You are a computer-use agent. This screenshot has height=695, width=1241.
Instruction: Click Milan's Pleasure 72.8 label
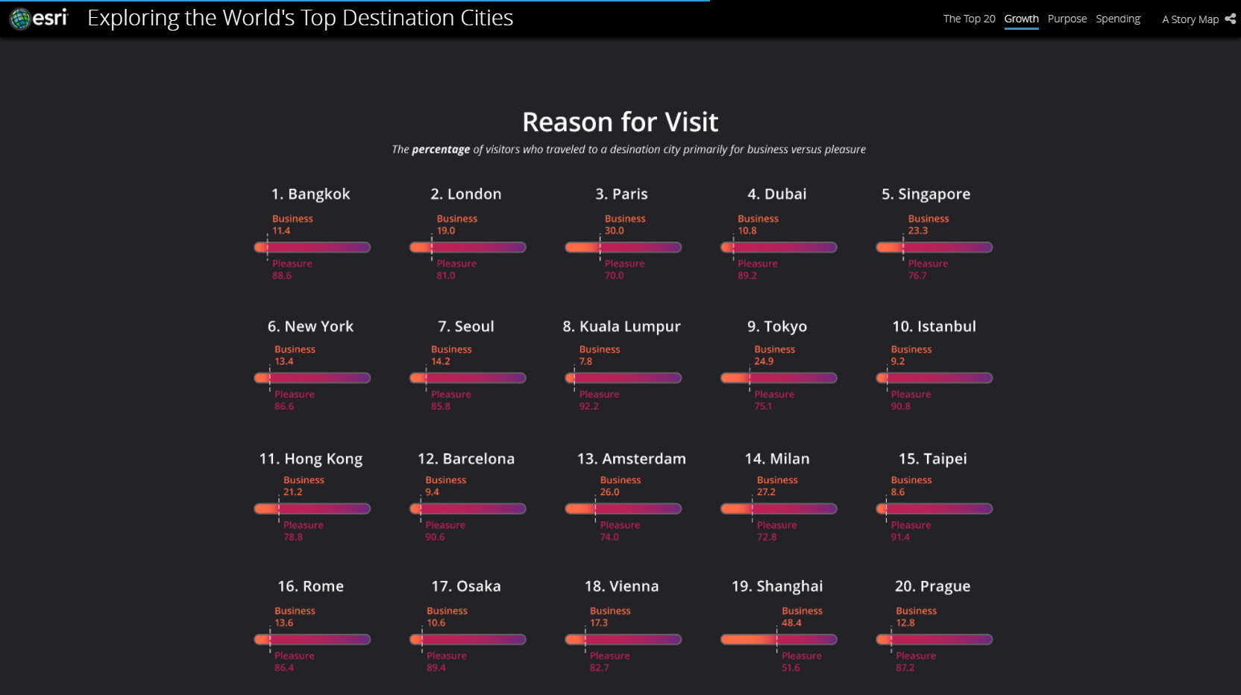[x=776, y=531]
